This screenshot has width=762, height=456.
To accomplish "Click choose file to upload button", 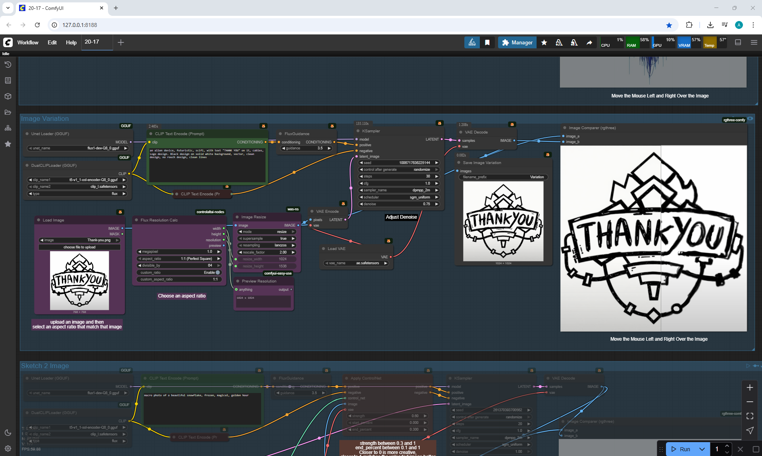I will pos(79,247).
